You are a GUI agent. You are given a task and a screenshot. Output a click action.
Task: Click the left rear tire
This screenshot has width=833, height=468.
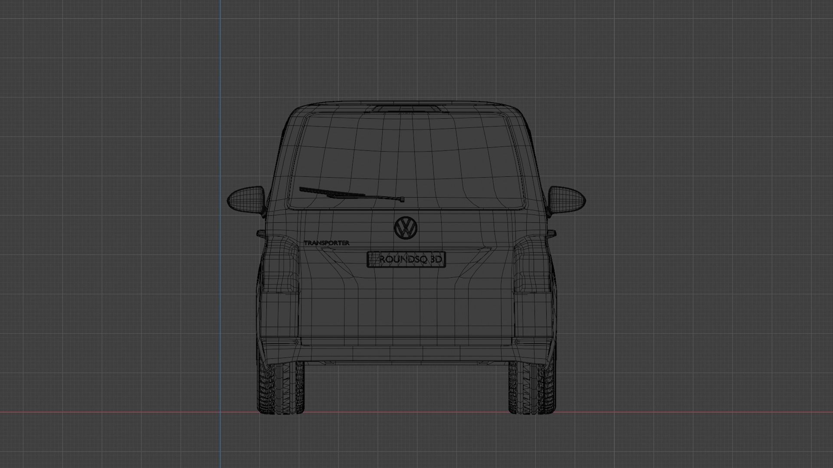[281, 388]
